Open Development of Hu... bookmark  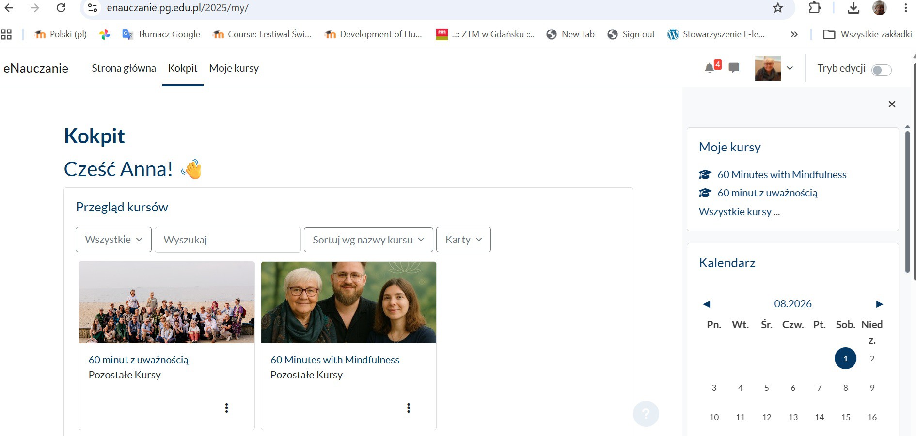click(374, 34)
